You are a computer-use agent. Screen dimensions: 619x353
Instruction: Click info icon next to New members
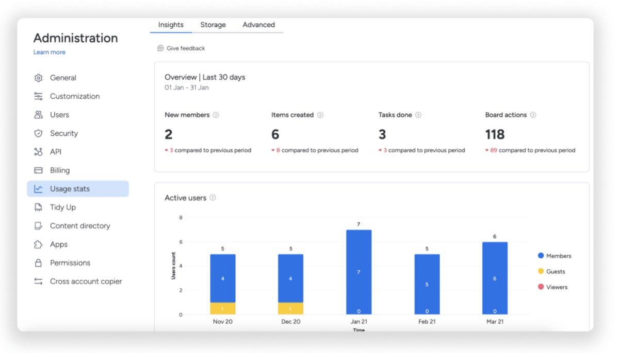tap(216, 115)
